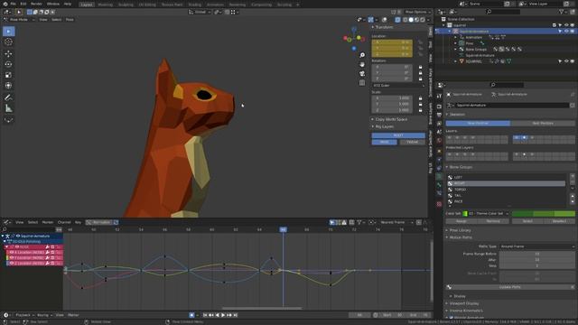Open the Edit menu

coord(23,4)
